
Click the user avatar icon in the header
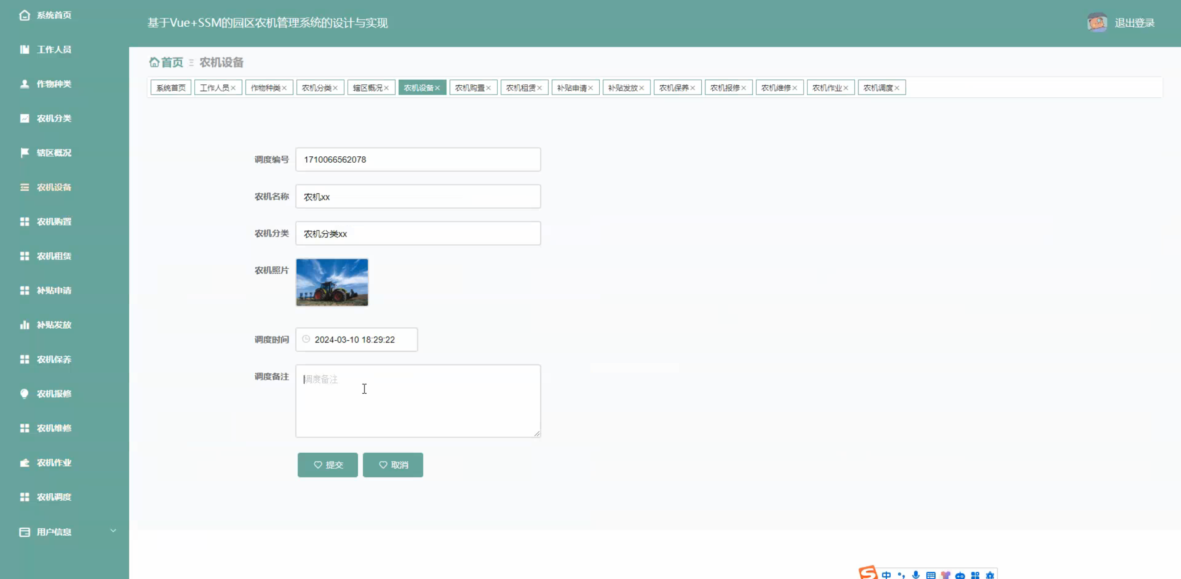tap(1097, 23)
